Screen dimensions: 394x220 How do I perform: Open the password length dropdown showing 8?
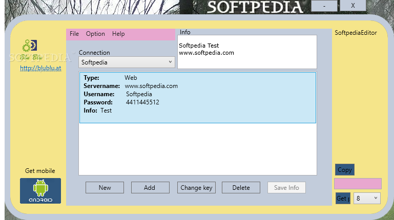click(367, 199)
